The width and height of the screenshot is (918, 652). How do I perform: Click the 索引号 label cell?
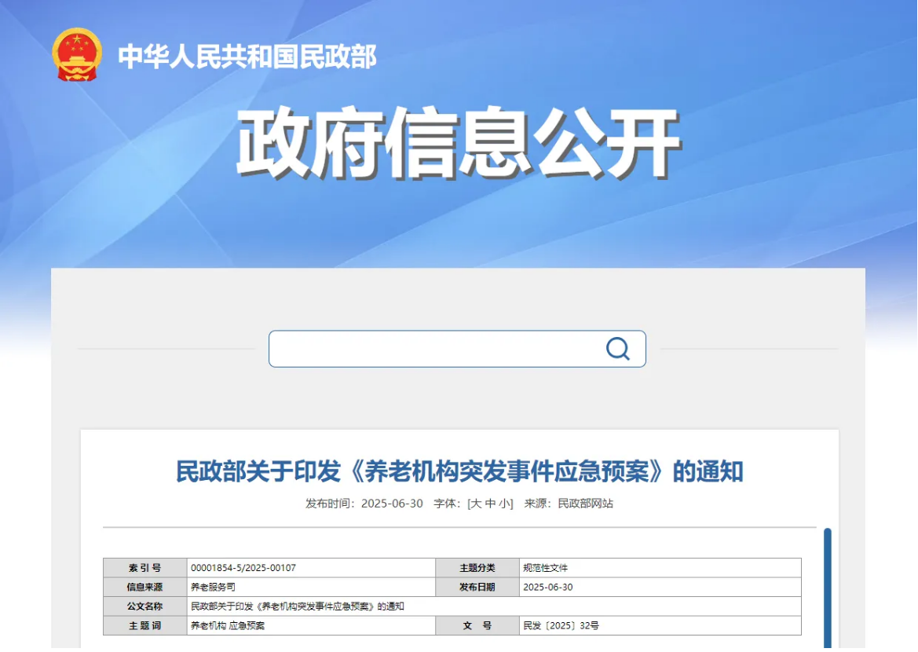[144, 568]
